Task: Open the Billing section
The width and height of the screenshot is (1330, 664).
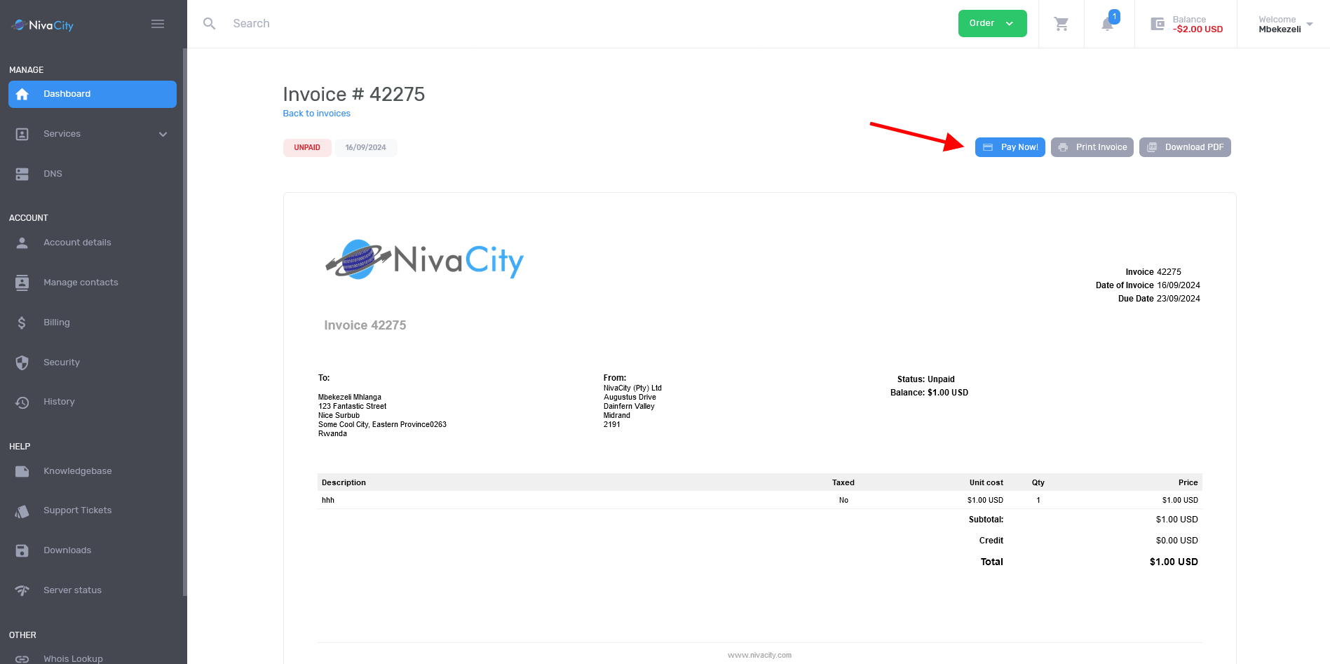Action: click(x=93, y=323)
